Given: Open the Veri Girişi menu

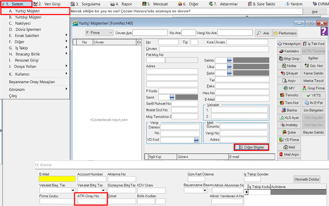Looking at the screenshot, I should tap(47, 4).
